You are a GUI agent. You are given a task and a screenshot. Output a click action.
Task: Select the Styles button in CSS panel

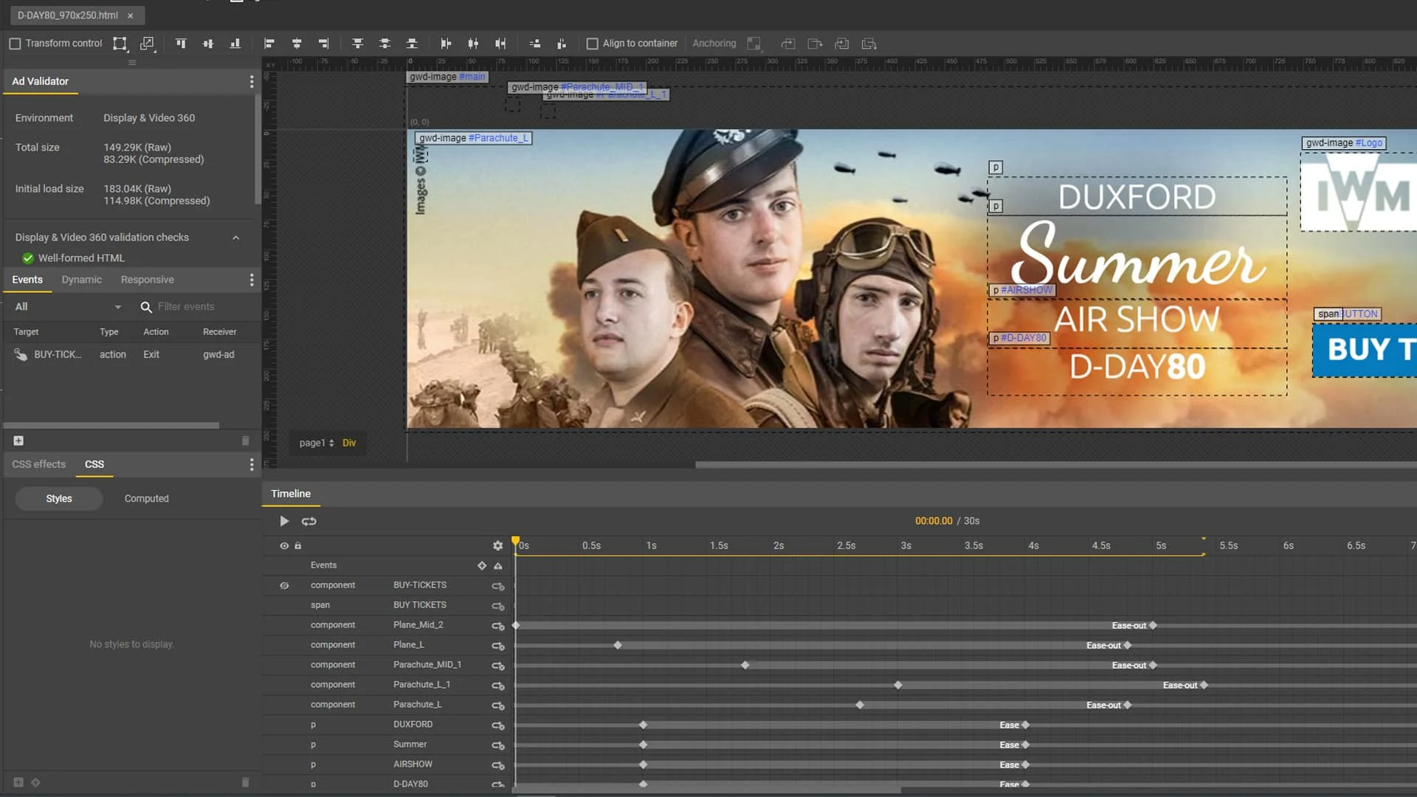(59, 499)
